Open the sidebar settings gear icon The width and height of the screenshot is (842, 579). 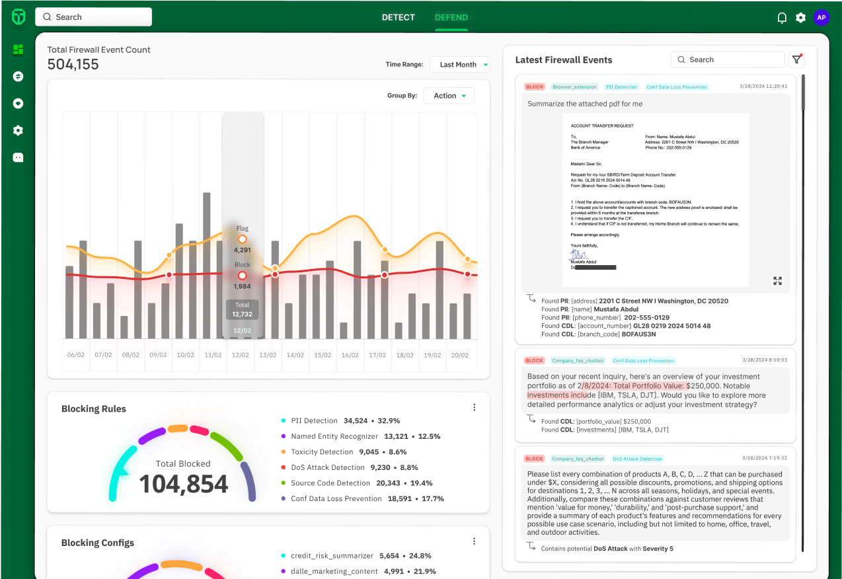[x=18, y=130]
